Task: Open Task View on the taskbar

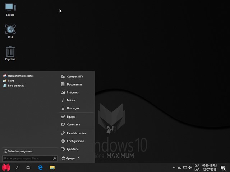Action: point(28,167)
